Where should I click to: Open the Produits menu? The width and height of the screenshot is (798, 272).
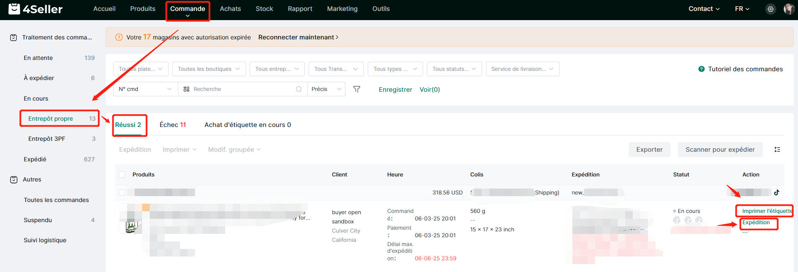pos(143,9)
